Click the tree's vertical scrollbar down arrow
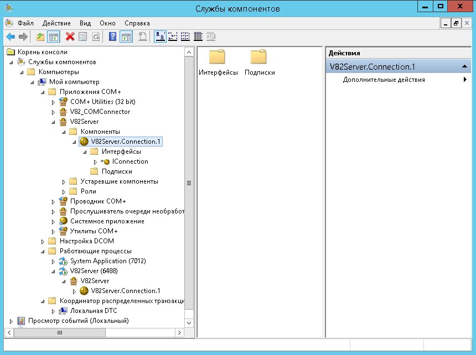 pos(189,323)
